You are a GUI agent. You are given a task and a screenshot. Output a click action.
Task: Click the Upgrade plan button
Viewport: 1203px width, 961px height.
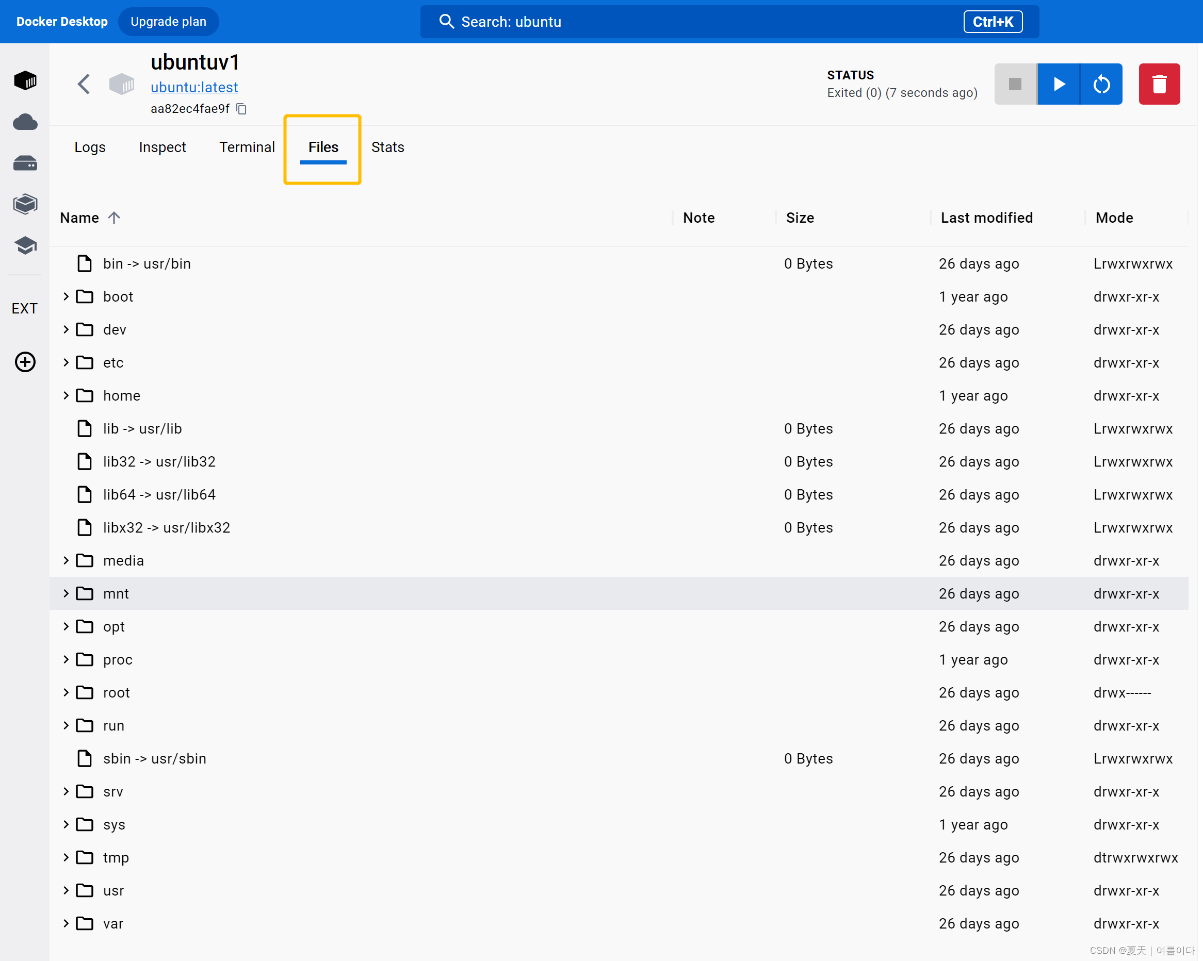click(x=168, y=22)
